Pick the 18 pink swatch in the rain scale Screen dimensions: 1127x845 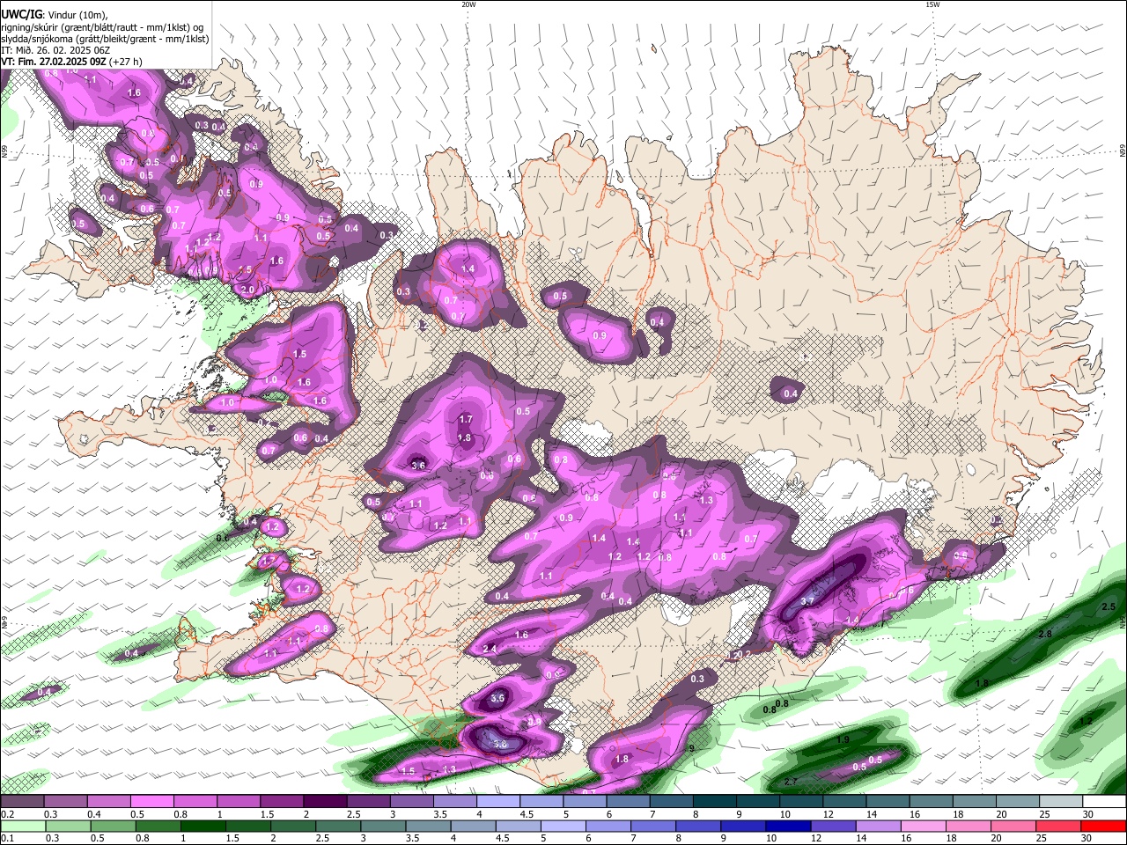coord(968,827)
